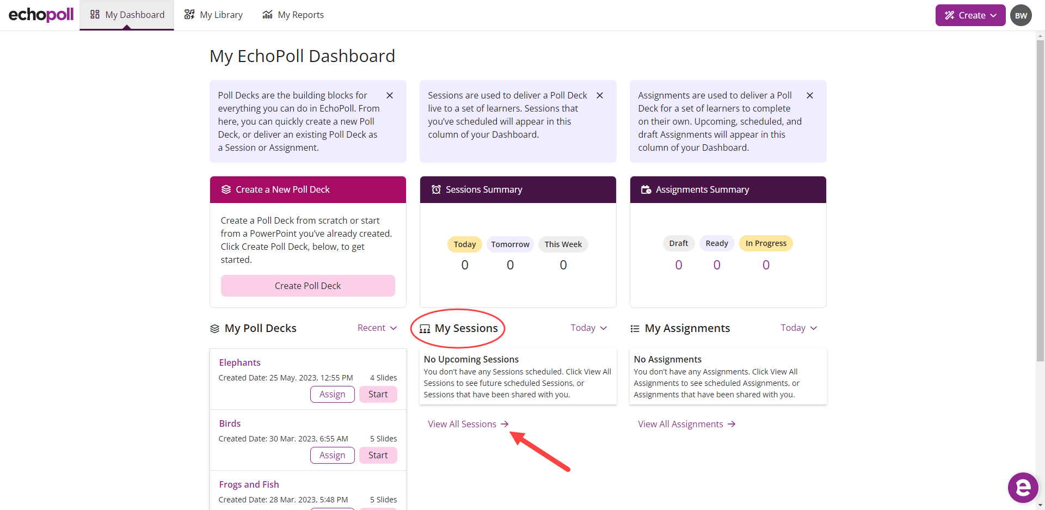The height and width of the screenshot is (510, 1045).
Task: Click the My Dashboard grid icon
Action: (x=95, y=15)
